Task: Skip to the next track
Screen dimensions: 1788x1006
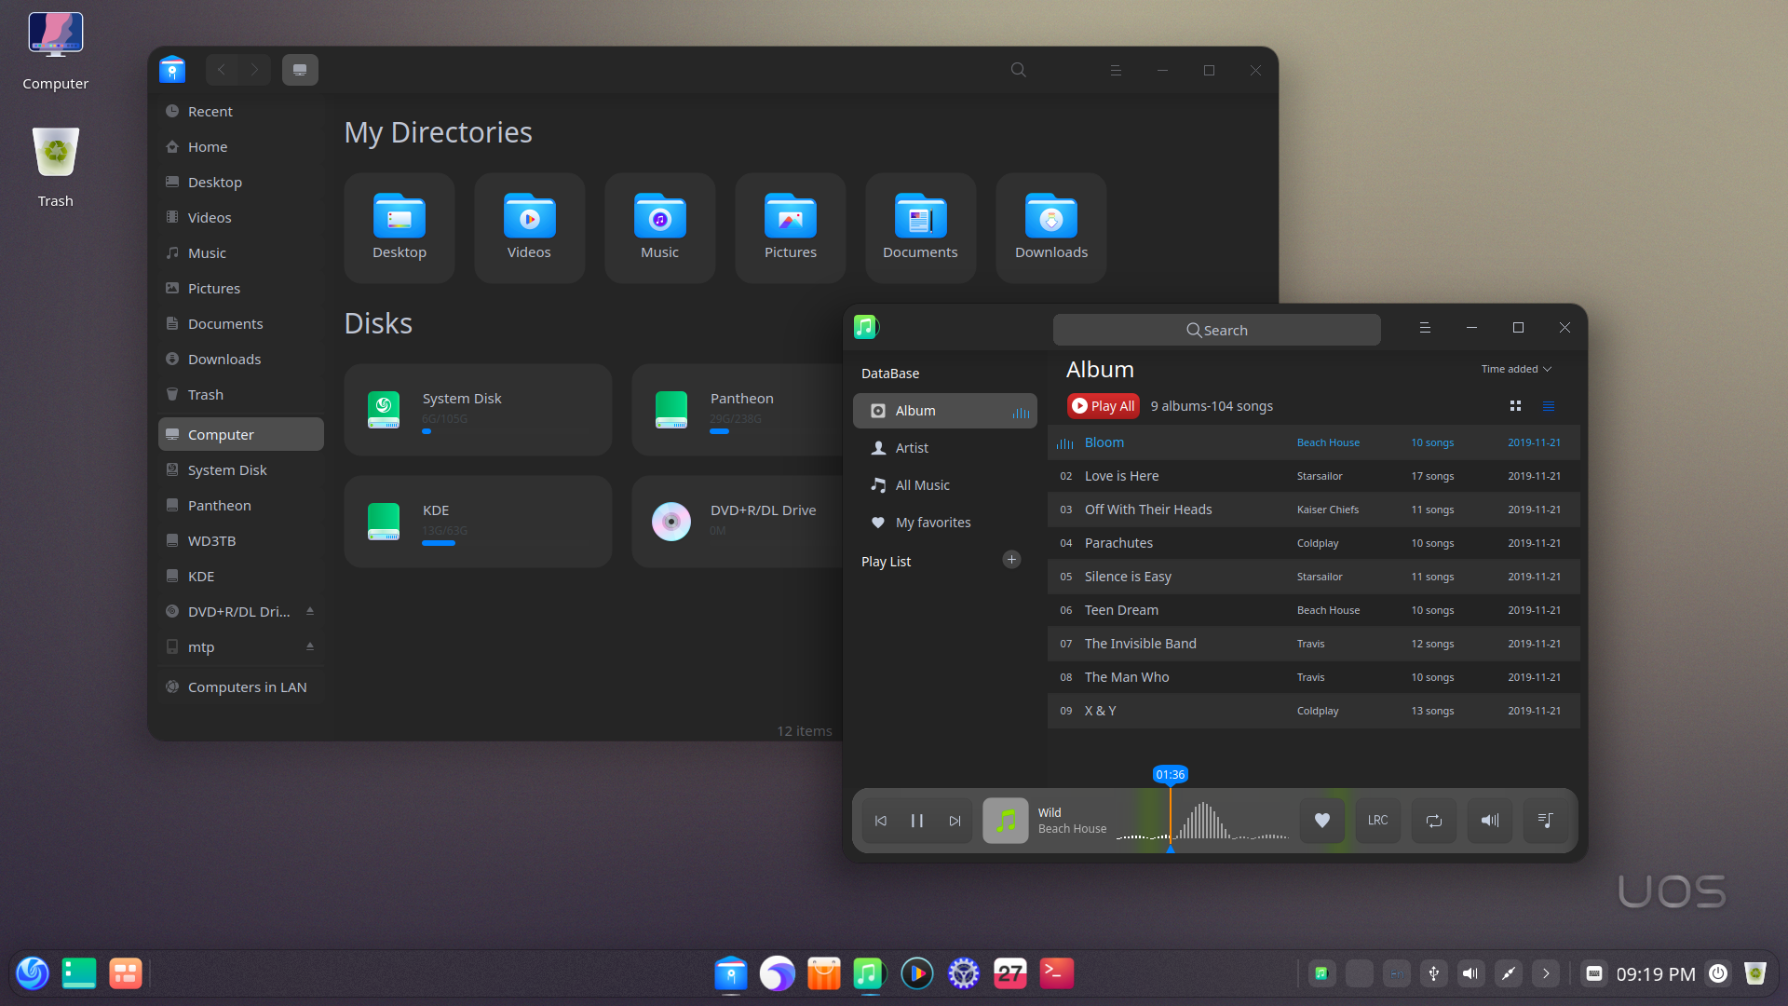Action: click(955, 821)
